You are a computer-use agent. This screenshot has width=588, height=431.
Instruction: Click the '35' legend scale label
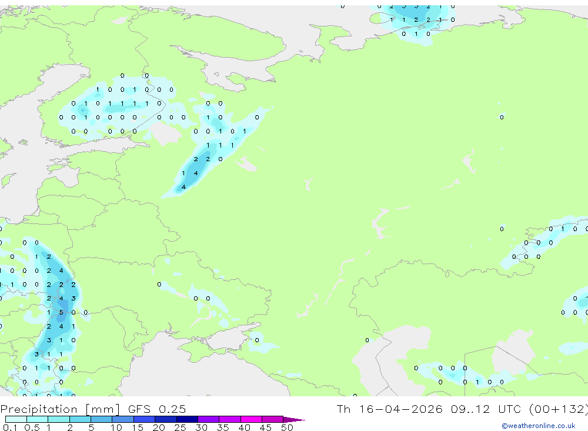click(x=223, y=427)
